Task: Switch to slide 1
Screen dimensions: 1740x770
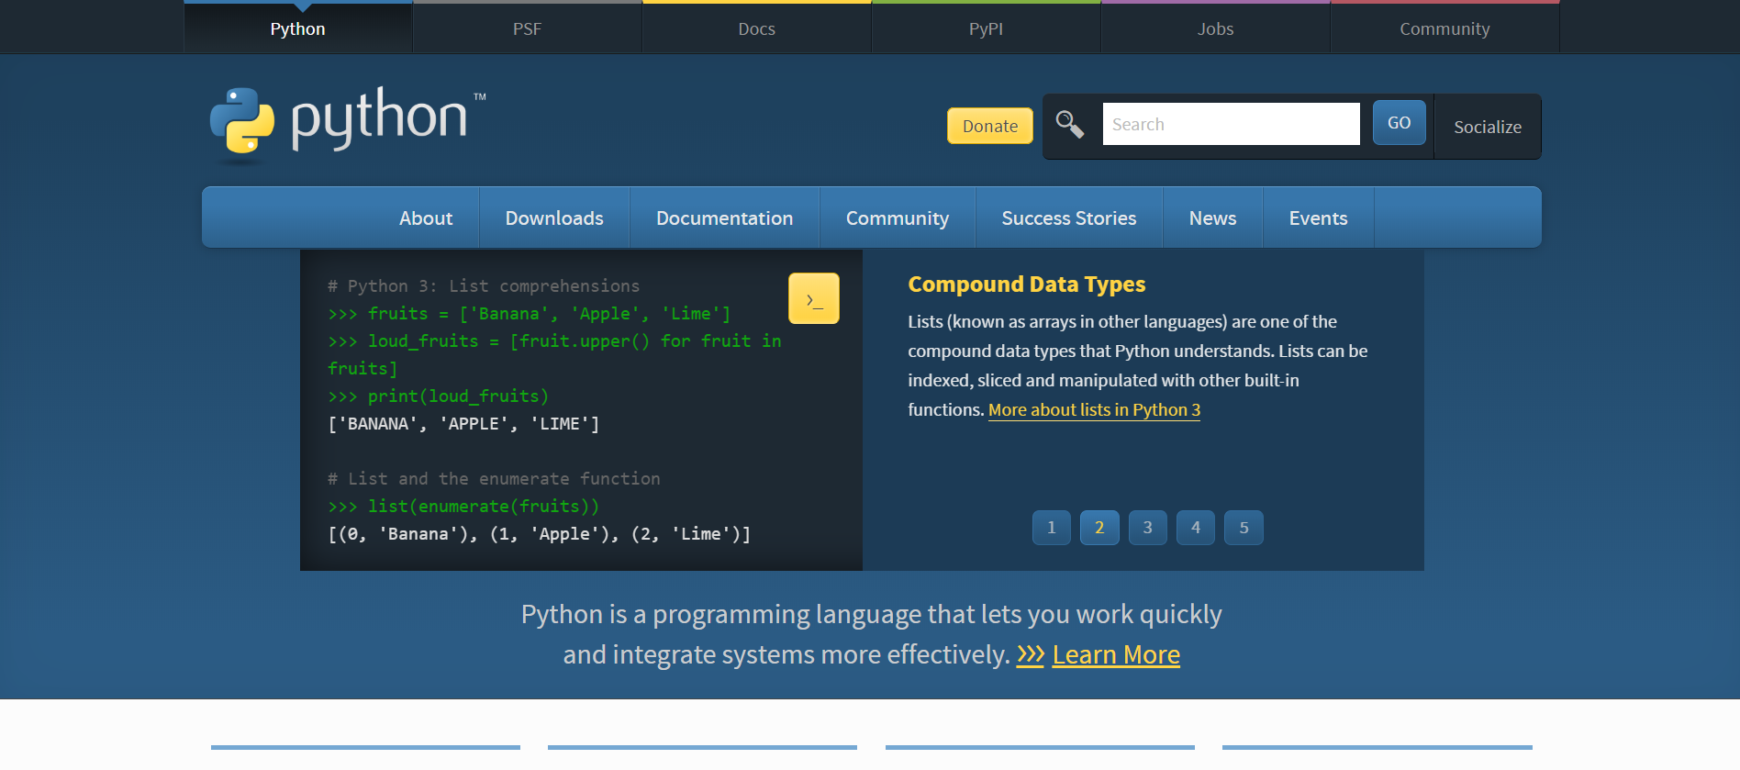Action: 1051,528
